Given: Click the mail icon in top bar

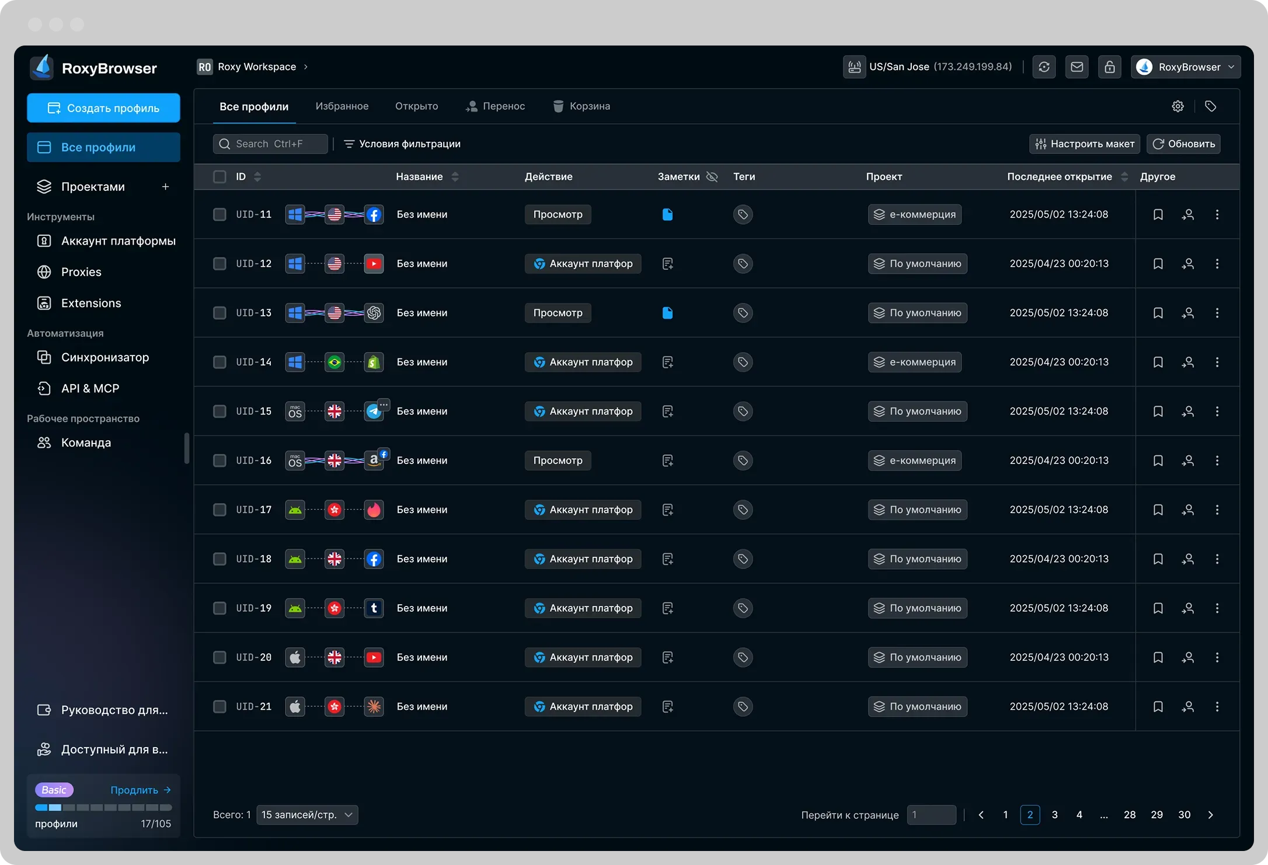Looking at the screenshot, I should pos(1077,67).
